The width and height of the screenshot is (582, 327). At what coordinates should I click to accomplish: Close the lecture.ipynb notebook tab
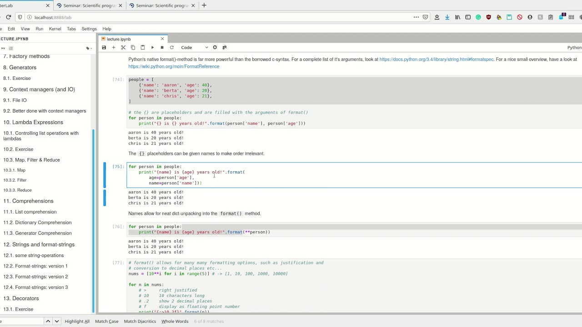[162, 39]
